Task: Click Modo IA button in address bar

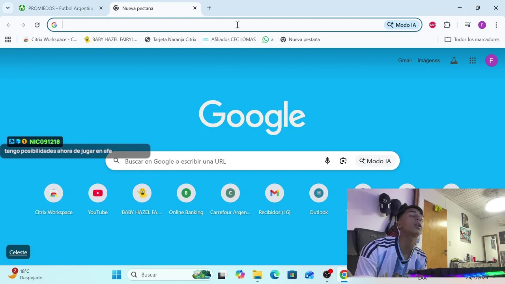Action: (402, 25)
